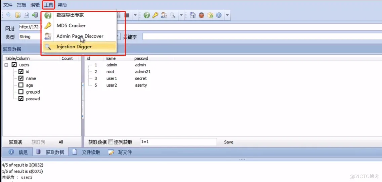Select the cell reading secret

[141, 78]
